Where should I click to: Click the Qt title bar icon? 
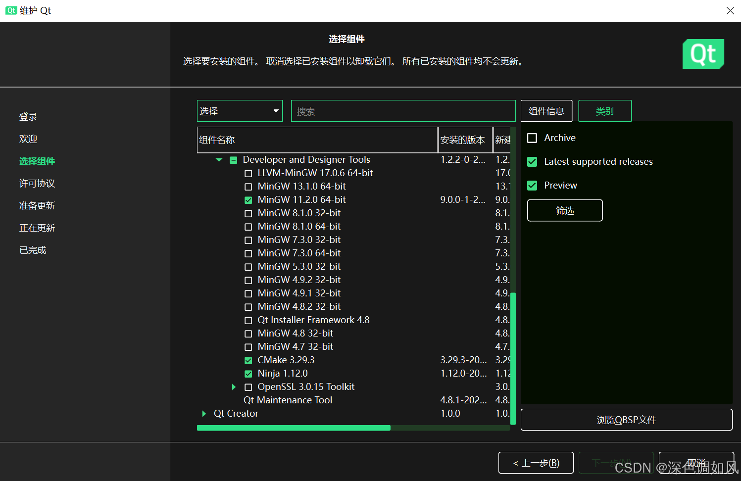coord(11,10)
